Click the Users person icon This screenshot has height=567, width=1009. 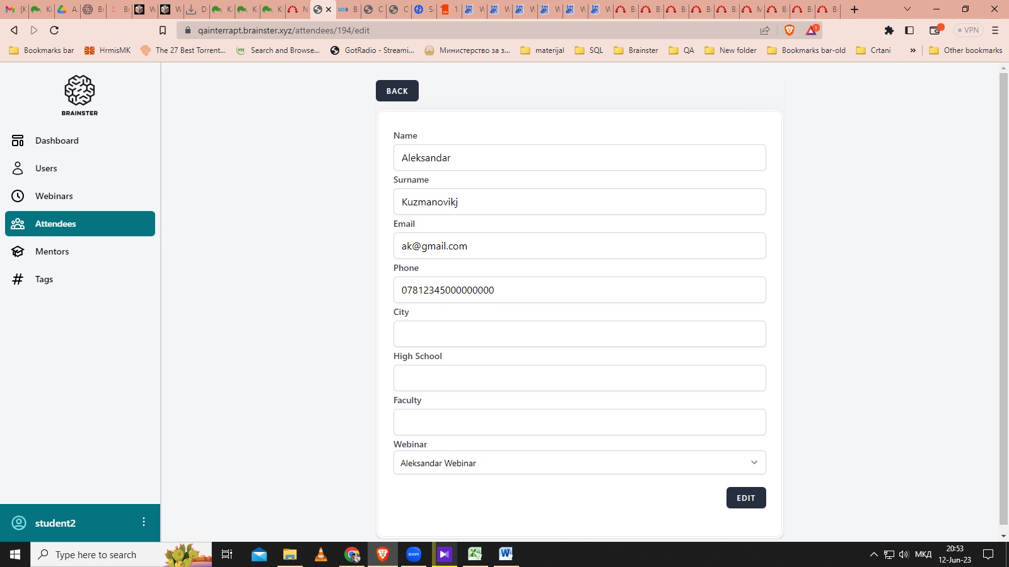tap(18, 168)
